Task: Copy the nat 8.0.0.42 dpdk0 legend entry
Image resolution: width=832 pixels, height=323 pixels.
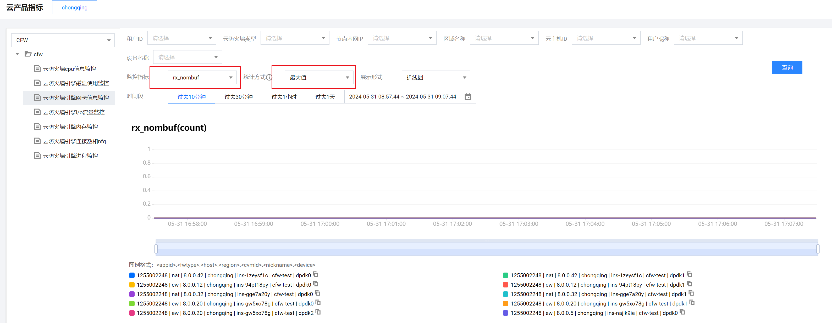Action: point(316,275)
